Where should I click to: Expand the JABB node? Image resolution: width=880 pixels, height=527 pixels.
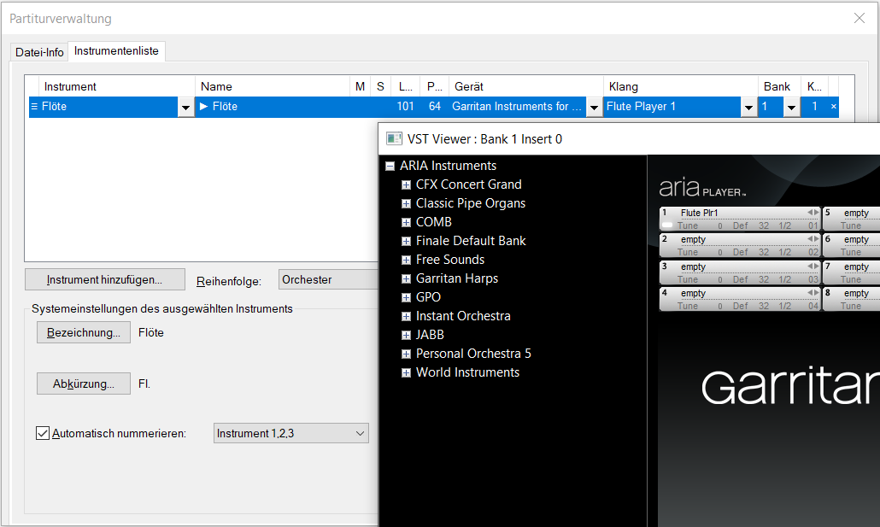[407, 335]
